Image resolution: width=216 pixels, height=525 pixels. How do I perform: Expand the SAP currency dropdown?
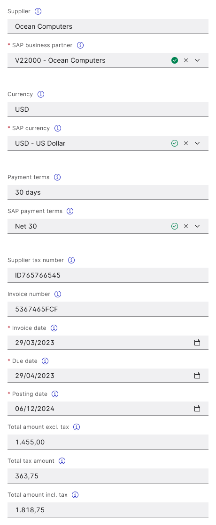click(x=197, y=143)
